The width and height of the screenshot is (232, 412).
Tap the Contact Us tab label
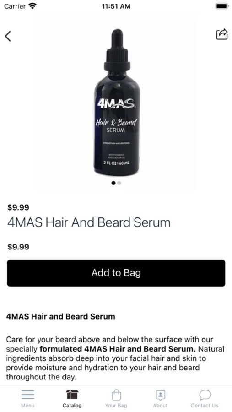(205, 406)
